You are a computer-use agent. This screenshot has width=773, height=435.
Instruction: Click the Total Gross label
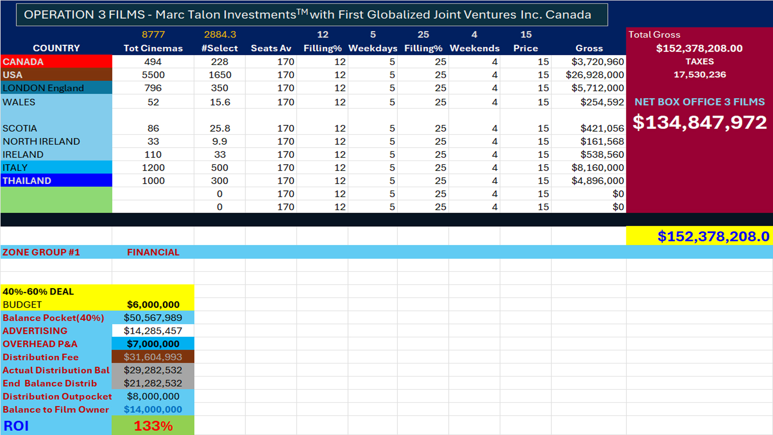[x=654, y=35]
